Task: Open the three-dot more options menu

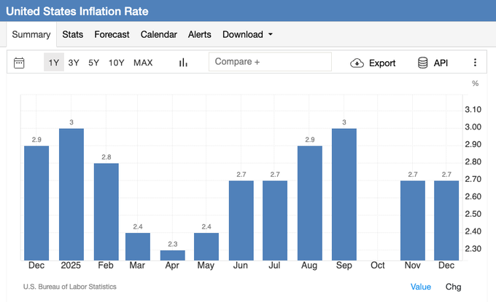Action: (475, 63)
